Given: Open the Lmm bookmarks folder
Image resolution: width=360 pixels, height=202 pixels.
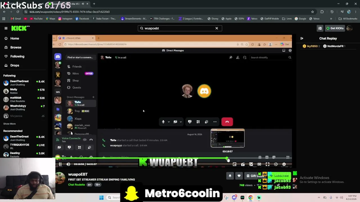Looking at the screenshot, I should 287,19.
